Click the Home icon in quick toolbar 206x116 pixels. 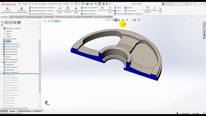76,4
